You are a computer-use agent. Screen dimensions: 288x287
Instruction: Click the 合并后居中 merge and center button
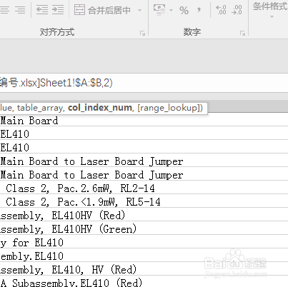pos(102,10)
